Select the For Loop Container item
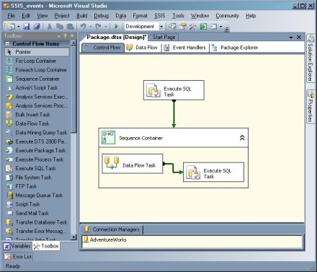The width and height of the screenshot is (317, 272). coord(36,61)
